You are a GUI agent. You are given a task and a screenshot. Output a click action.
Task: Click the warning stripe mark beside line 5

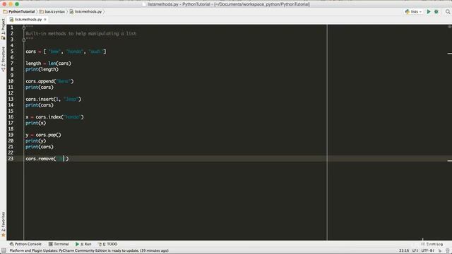449,54
